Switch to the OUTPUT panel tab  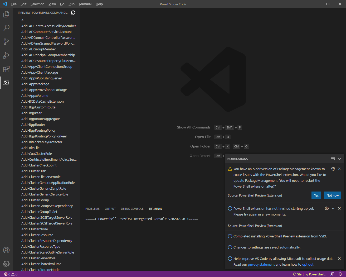pyautogui.click(x=110, y=209)
